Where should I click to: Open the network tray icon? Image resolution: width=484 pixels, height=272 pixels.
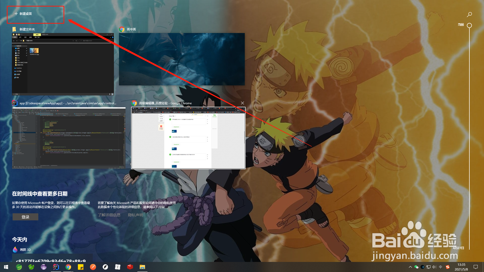(429, 267)
